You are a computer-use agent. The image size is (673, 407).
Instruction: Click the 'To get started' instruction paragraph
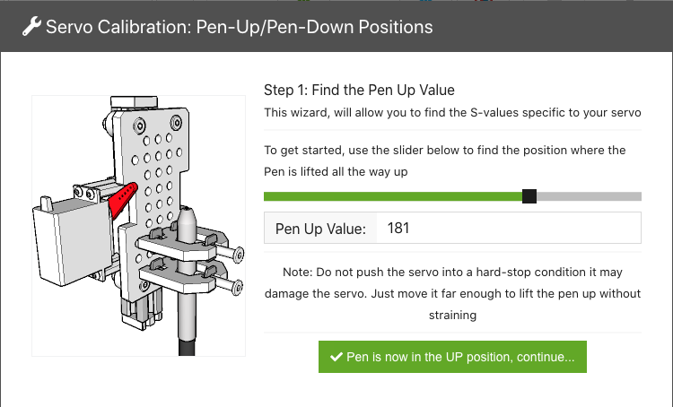click(445, 160)
